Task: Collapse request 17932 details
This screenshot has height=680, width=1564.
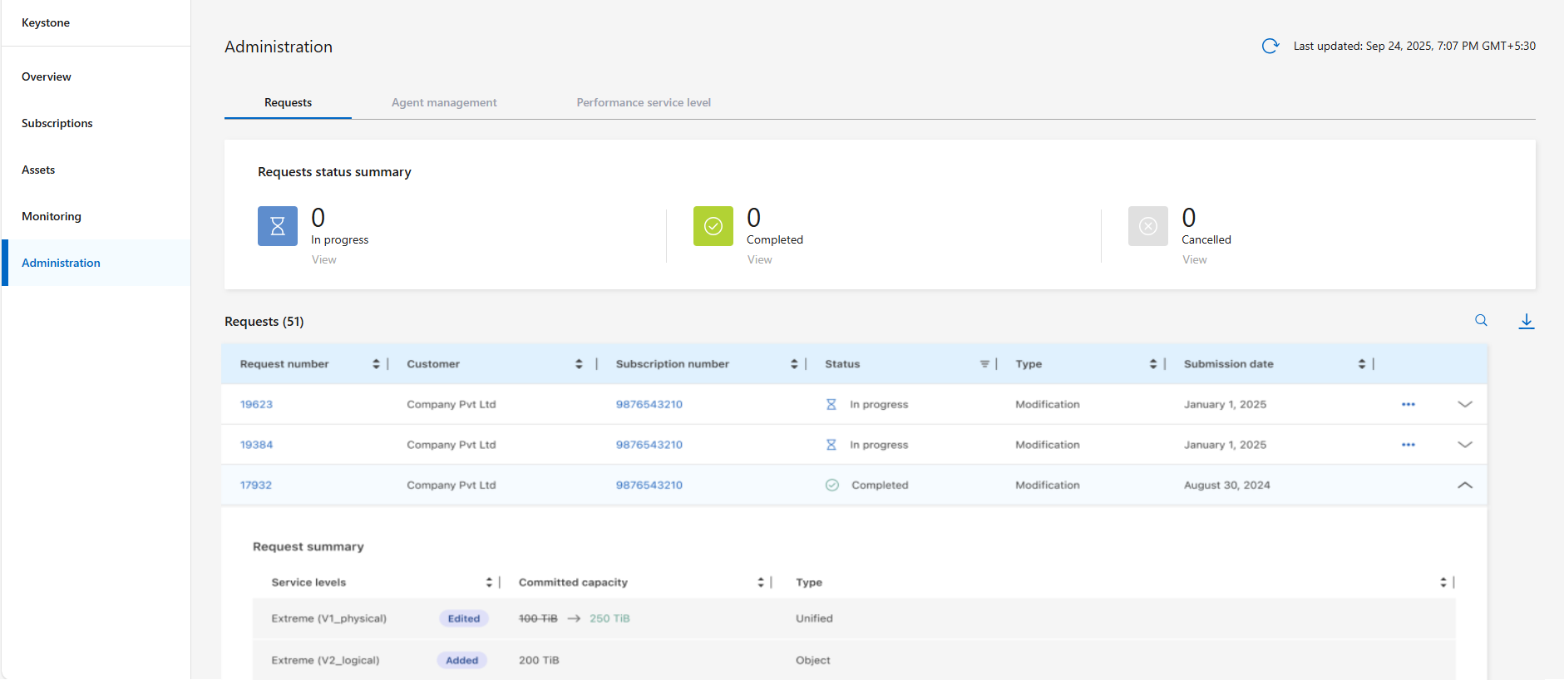Action: (1464, 485)
